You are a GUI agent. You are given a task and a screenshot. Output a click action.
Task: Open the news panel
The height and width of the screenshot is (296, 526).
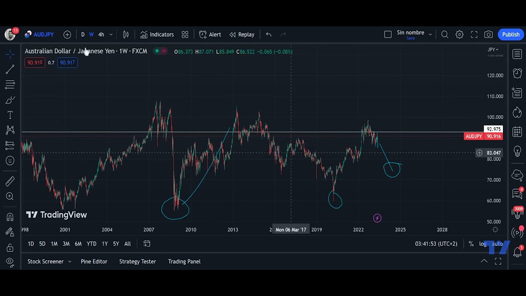click(x=517, y=93)
